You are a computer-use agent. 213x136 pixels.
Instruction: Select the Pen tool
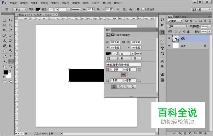5,56
